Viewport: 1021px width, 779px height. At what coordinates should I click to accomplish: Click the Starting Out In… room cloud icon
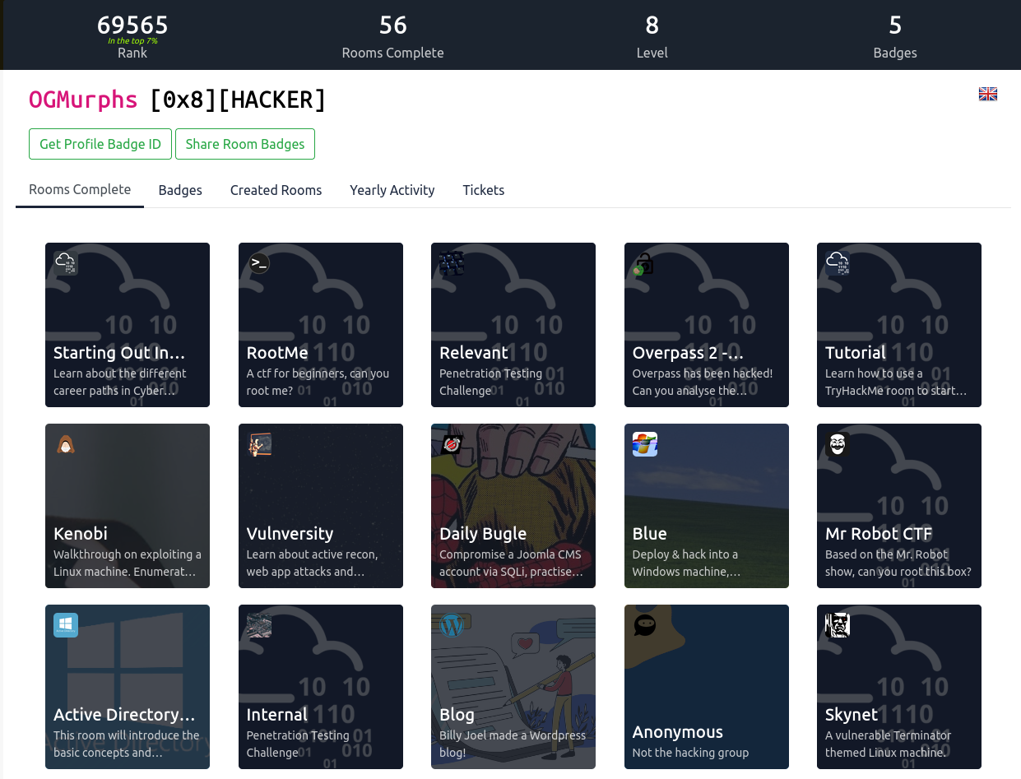click(66, 263)
